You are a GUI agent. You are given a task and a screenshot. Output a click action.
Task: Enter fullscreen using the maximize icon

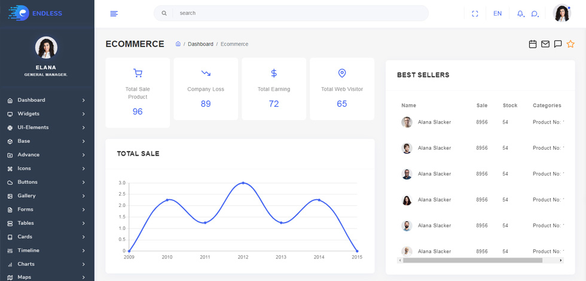pyautogui.click(x=475, y=13)
